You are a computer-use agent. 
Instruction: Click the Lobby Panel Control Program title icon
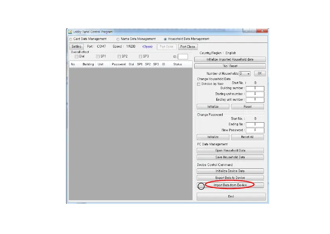tap(70, 32)
